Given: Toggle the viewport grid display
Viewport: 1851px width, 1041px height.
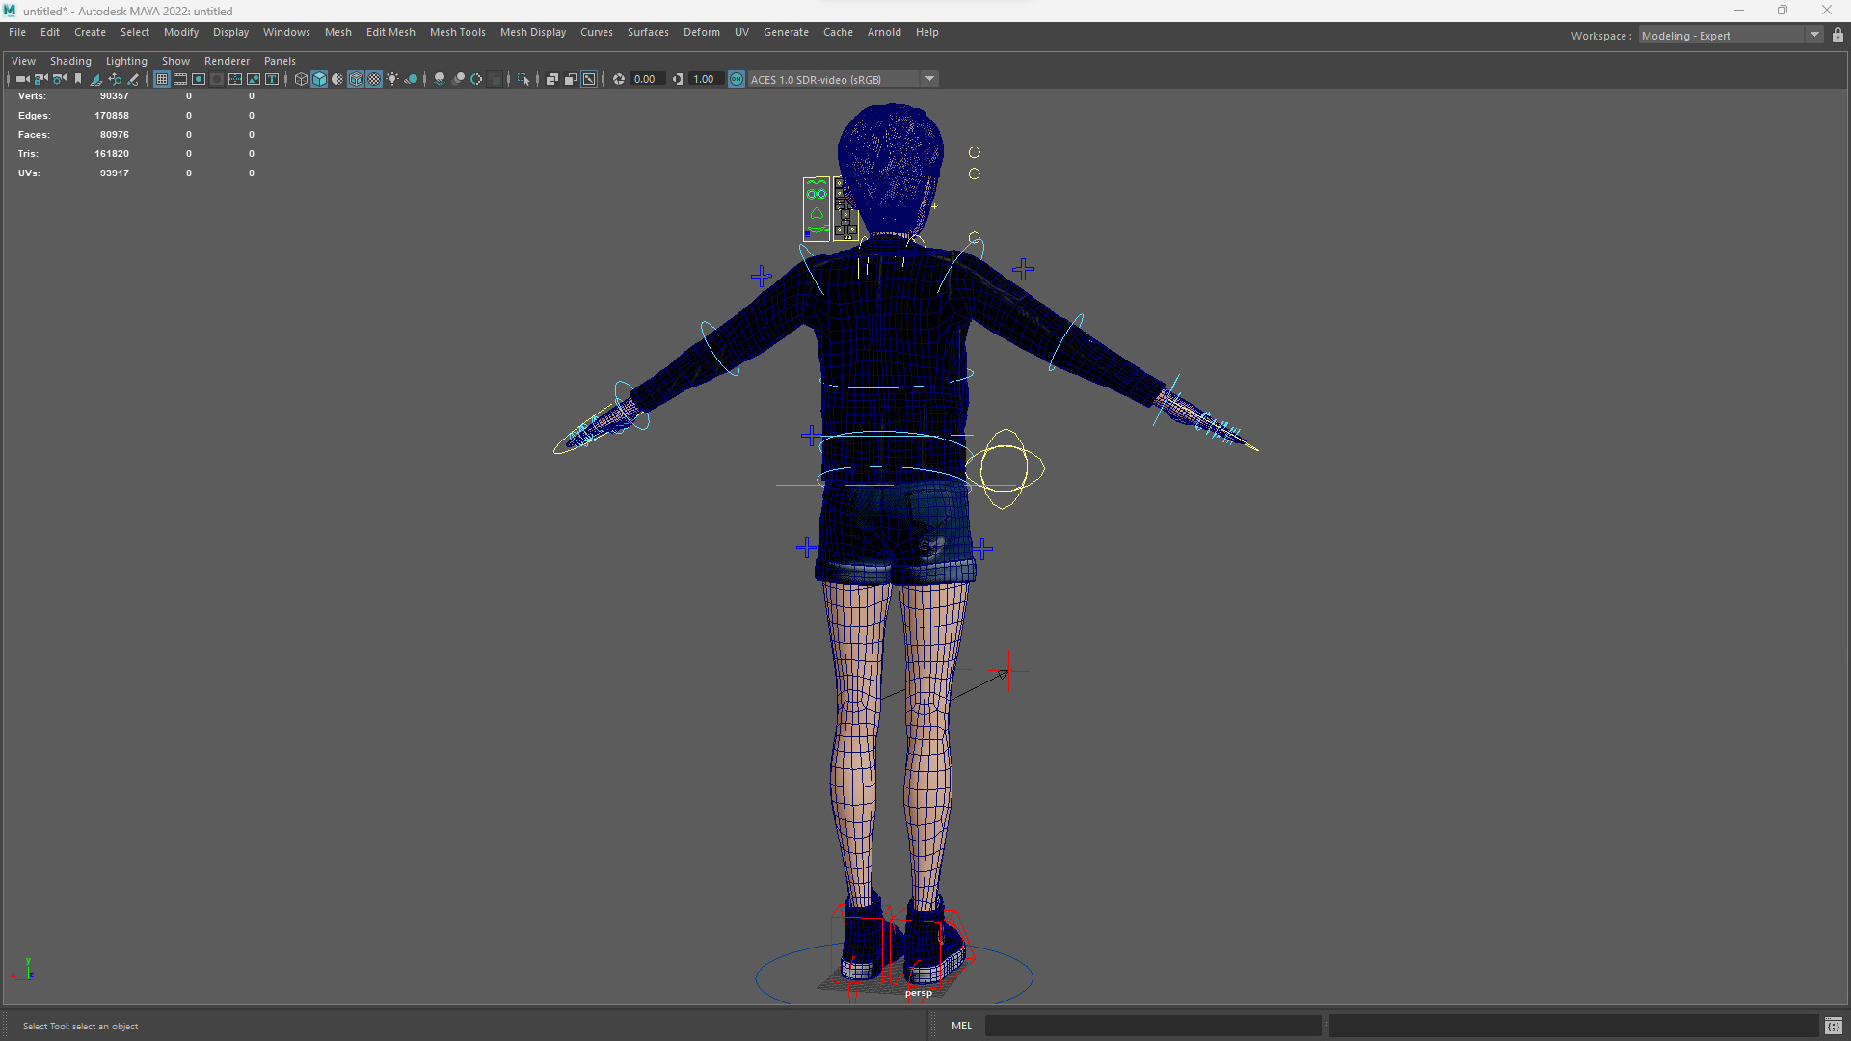Looking at the screenshot, I should (162, 79).
